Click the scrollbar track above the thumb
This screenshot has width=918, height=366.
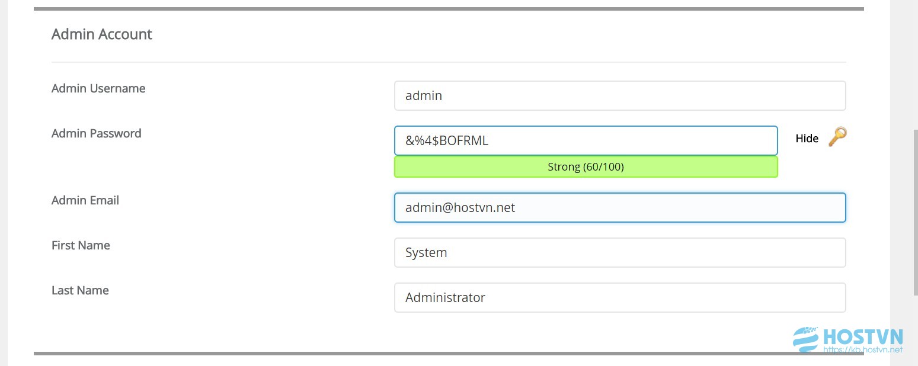click(x=915, y=64)
